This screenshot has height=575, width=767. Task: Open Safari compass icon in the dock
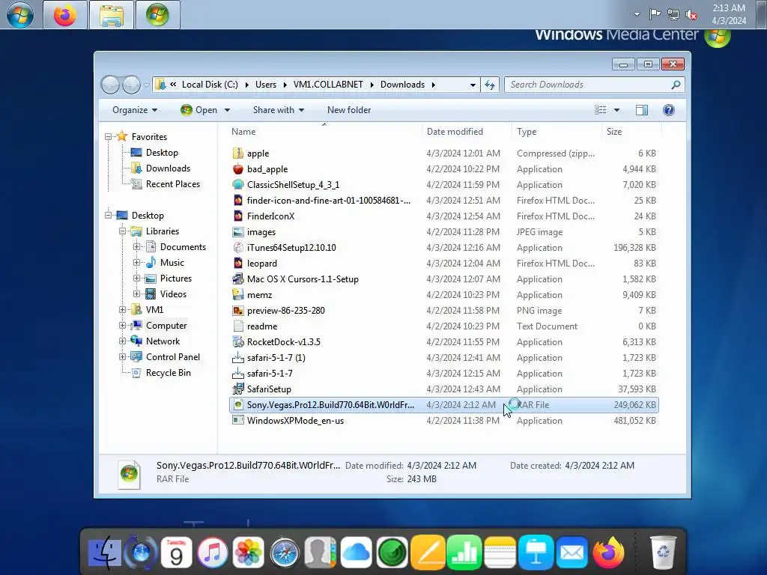pyautogui.click(x=284, y=553)
